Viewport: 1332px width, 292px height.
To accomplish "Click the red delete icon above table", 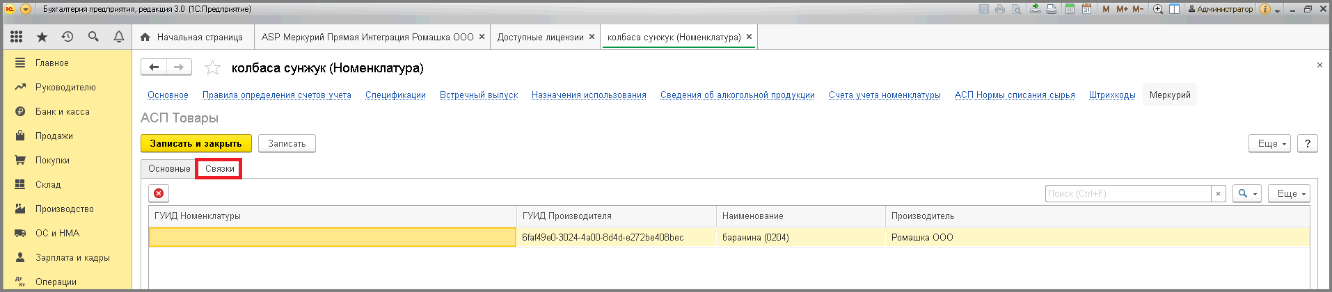I will (159, 193).
